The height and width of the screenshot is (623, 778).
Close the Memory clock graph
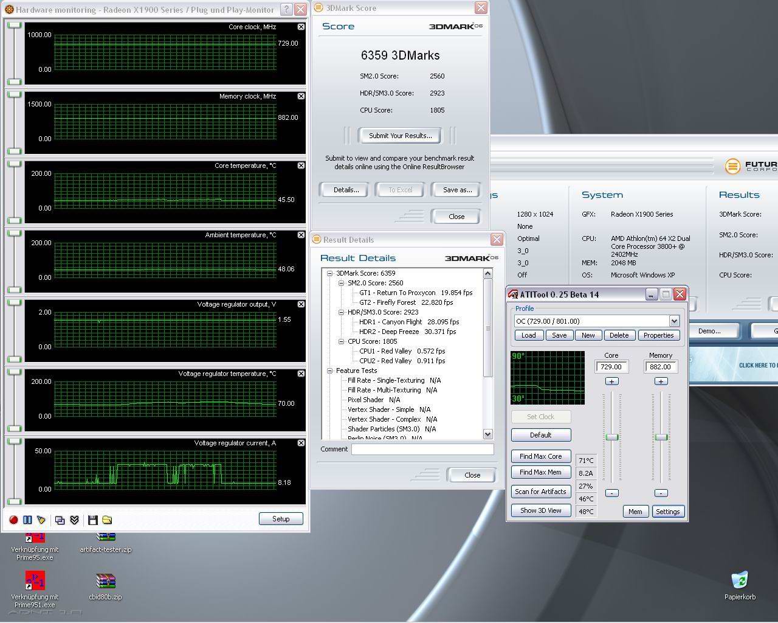(301, 96)
